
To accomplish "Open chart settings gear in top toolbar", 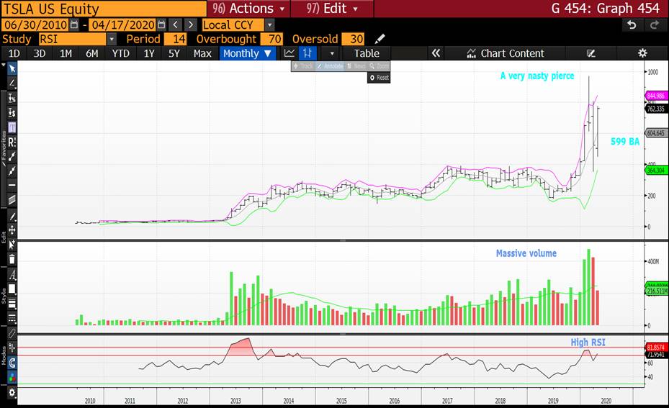I will click(x=642, y=53).
